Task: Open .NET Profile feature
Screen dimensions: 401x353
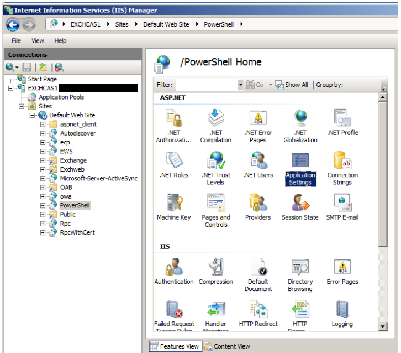Action: [x=342, y=122]
